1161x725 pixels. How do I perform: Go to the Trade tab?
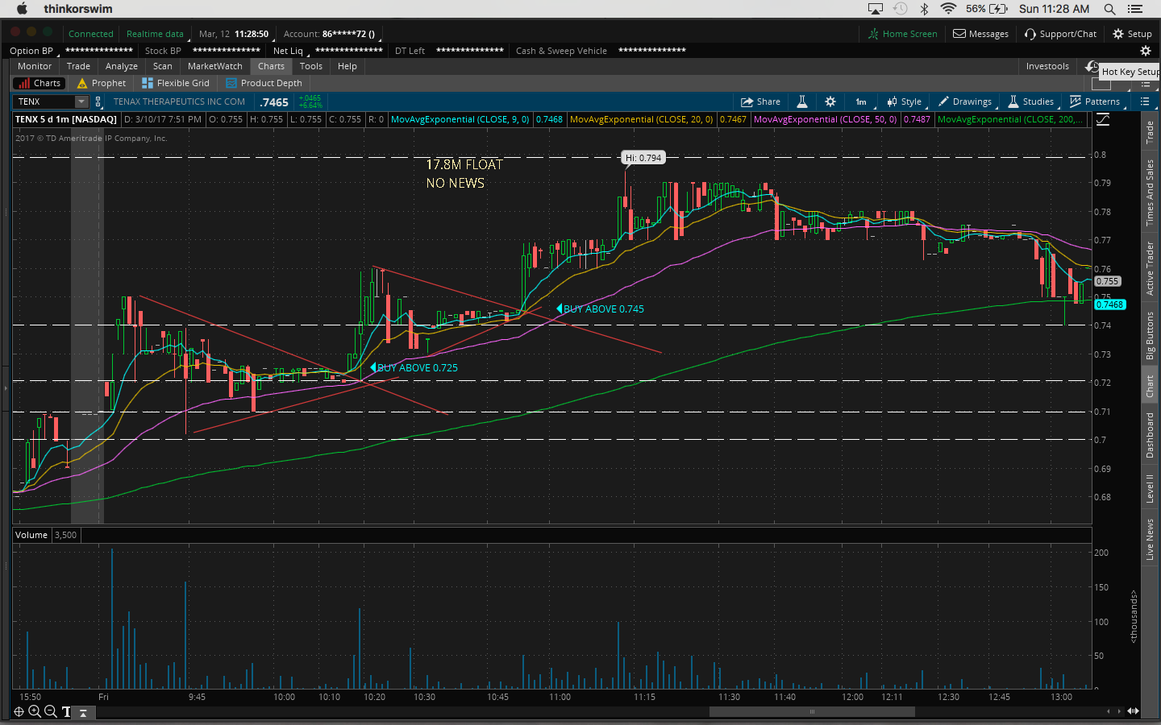pos(78,66)
